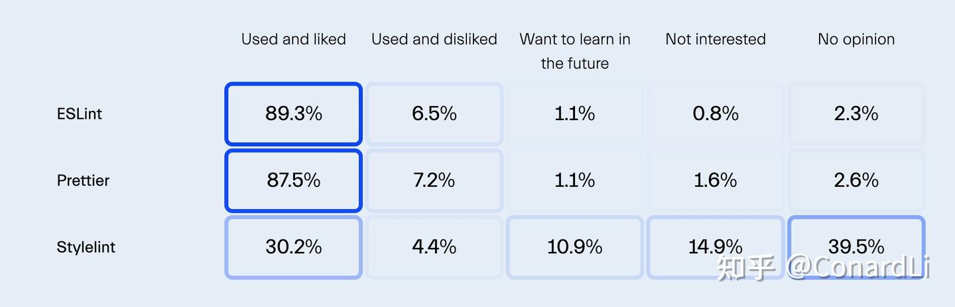Click the "Used and liked" column header
The image size is (955, 307).
(x=293, y=39)
